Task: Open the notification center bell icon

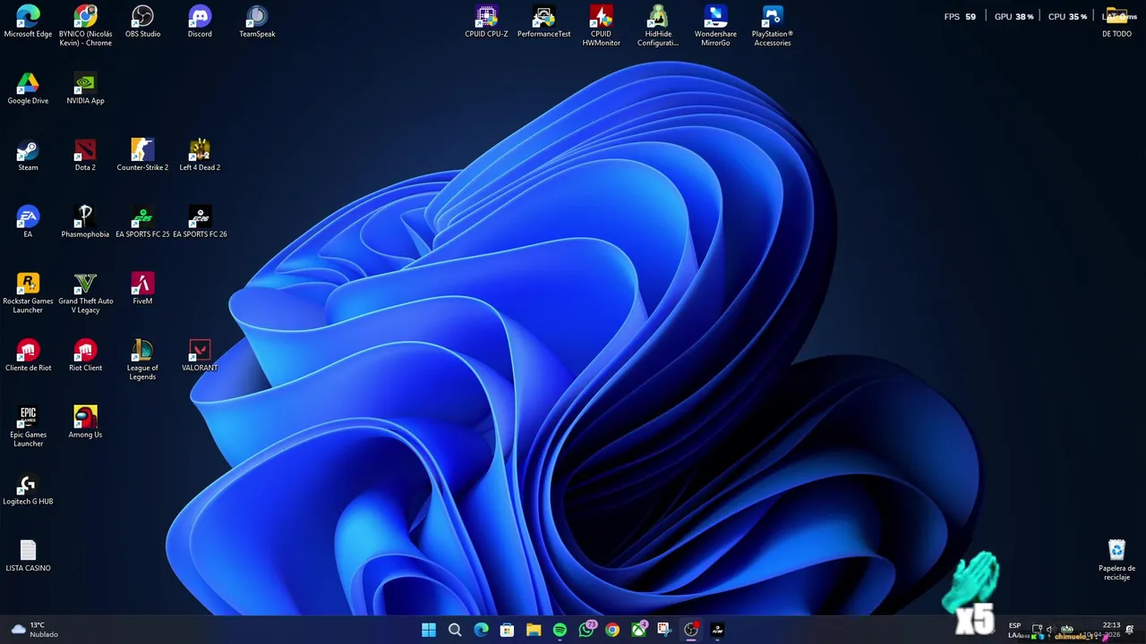Action: coord(1130,630)
